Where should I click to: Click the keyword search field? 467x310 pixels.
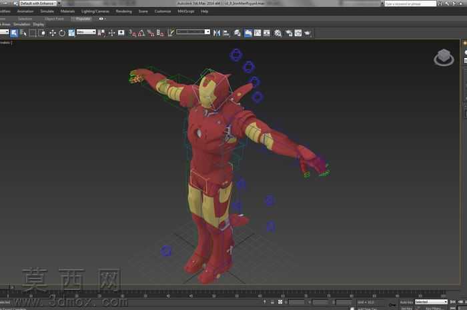tap(410, 3)
